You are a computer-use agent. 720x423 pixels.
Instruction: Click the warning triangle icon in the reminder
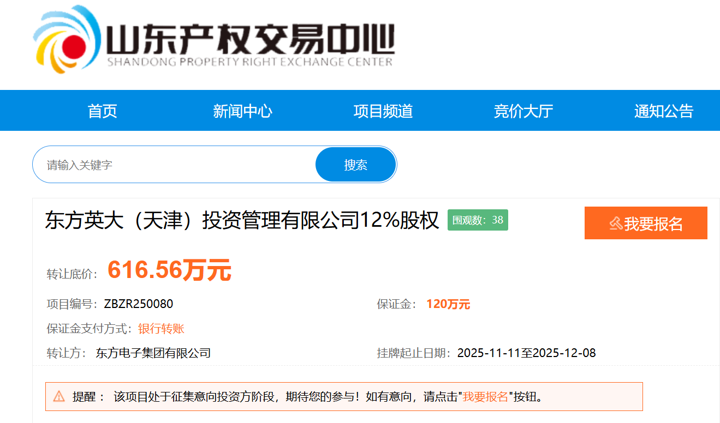tap(59, 396)
